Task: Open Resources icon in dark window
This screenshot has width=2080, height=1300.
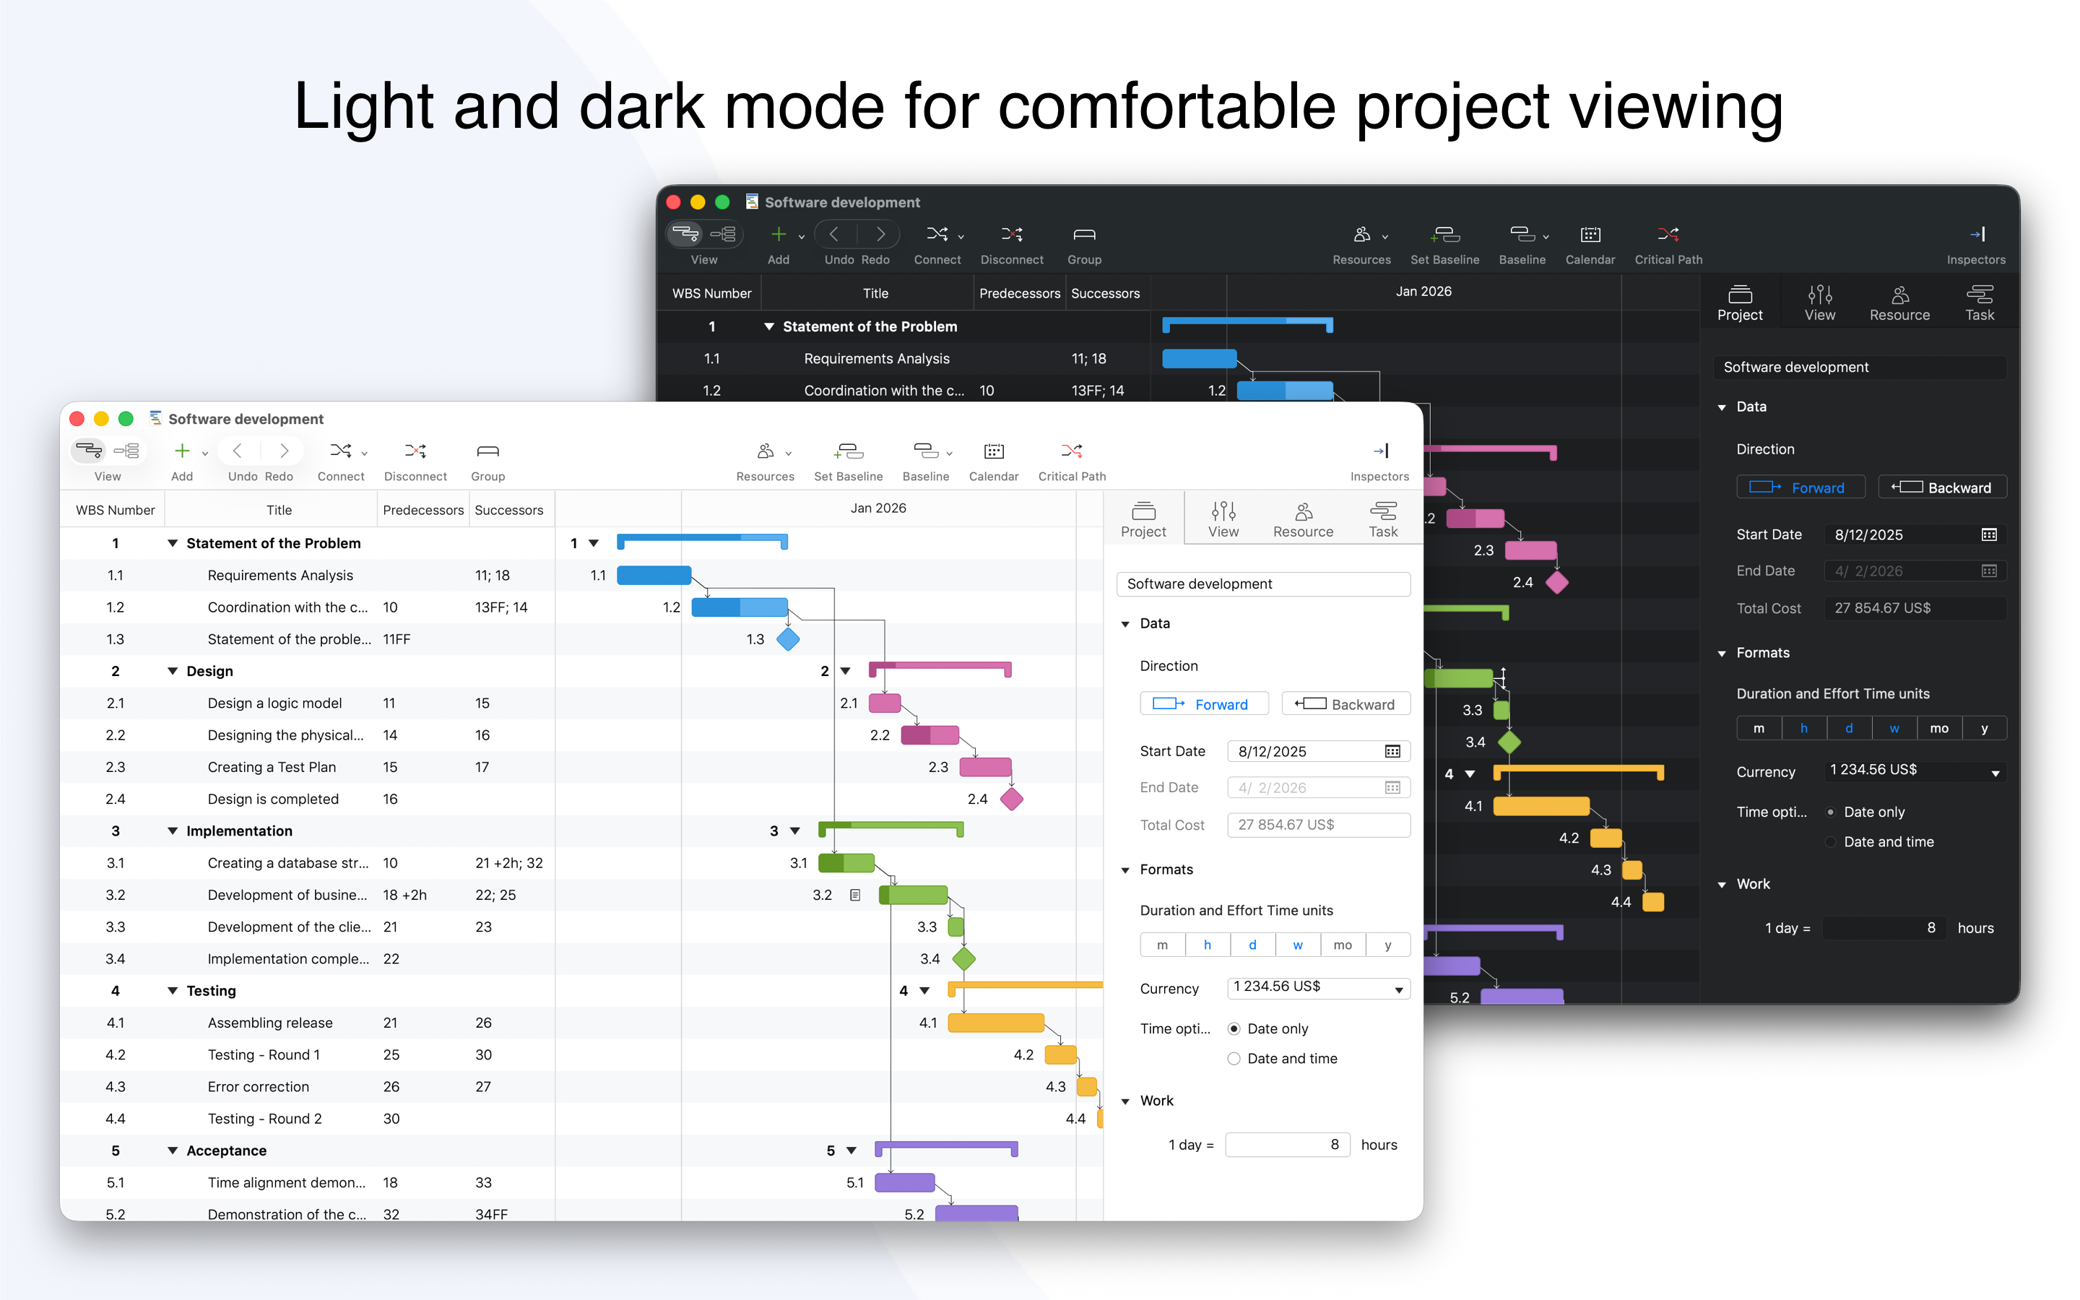Action: coord(1361,234)
